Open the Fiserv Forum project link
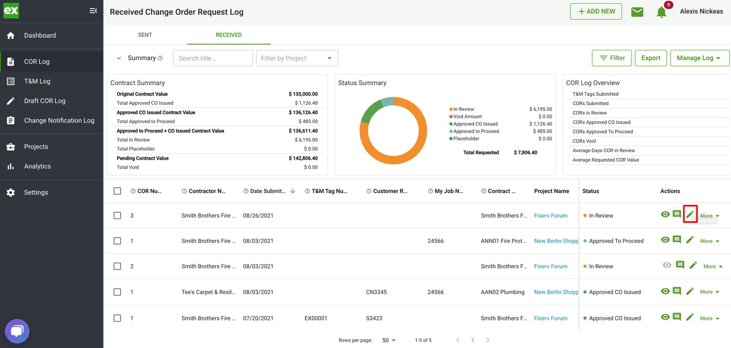 point(550,215)
